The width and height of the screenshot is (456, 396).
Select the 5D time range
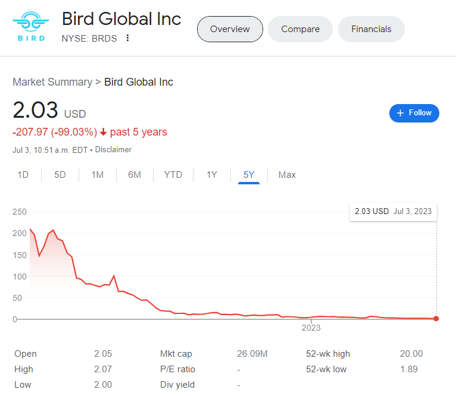60,175
